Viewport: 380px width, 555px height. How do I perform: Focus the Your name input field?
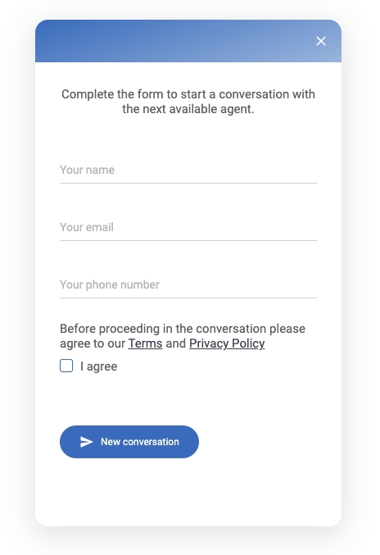[188, 171]
